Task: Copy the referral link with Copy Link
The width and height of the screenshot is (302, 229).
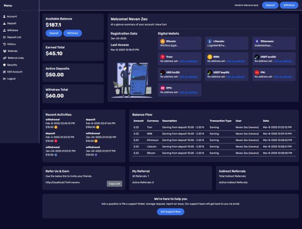Action: coord(114,184)
